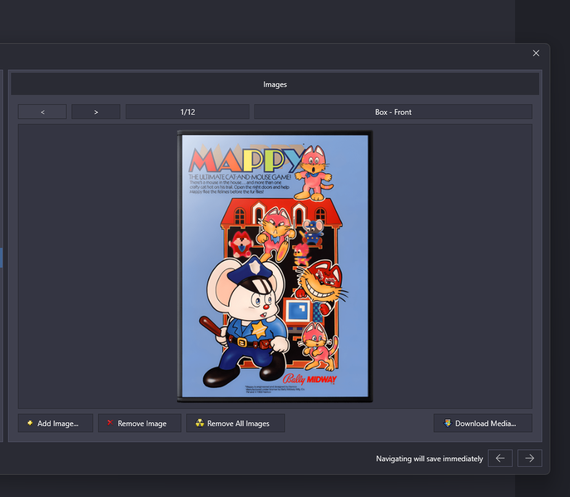570x497 pixels.
Task: Click the download icon beside Download Media
Action: point(447,423)
